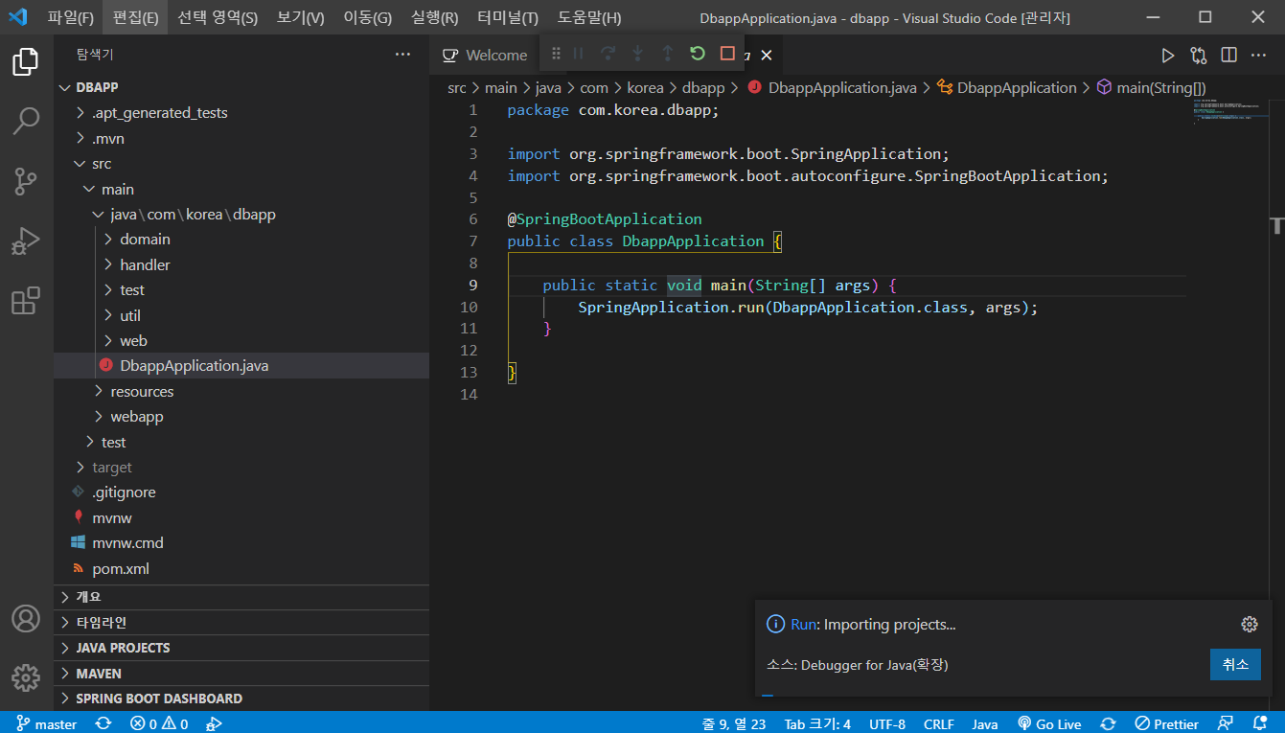Select the .gitignore file
This screenshot has height=733, width=1285.
(241, 492)
